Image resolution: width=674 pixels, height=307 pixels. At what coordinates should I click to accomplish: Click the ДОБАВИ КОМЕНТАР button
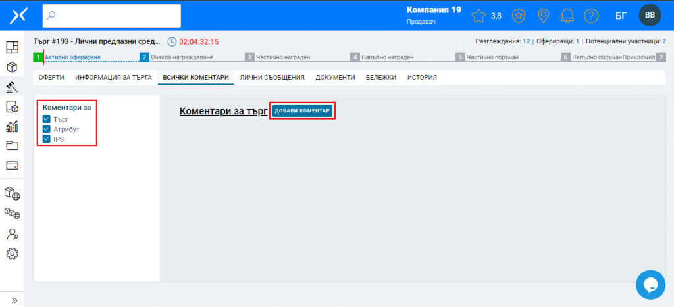302,111
